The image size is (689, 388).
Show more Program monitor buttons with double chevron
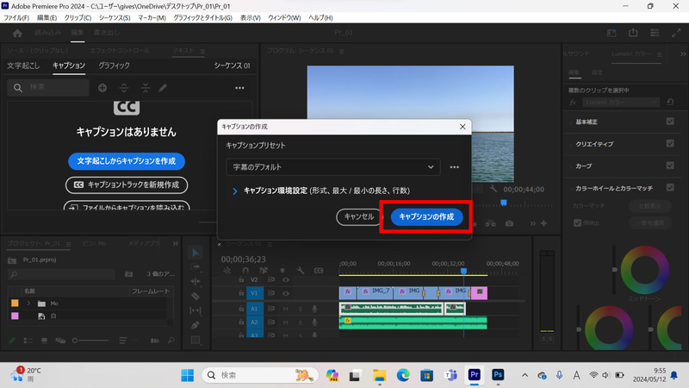[532, 223]
